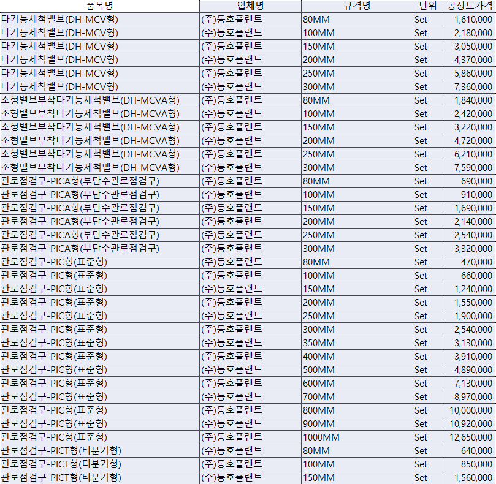Click the 규격명 column header
Image resolution: width=496 pixels, height=484 pixels.
[357, 6]
